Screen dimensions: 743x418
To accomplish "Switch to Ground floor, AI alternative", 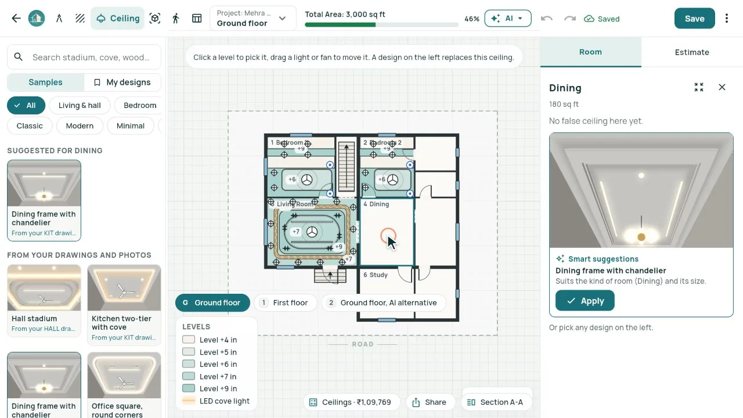I will (384, 302).
